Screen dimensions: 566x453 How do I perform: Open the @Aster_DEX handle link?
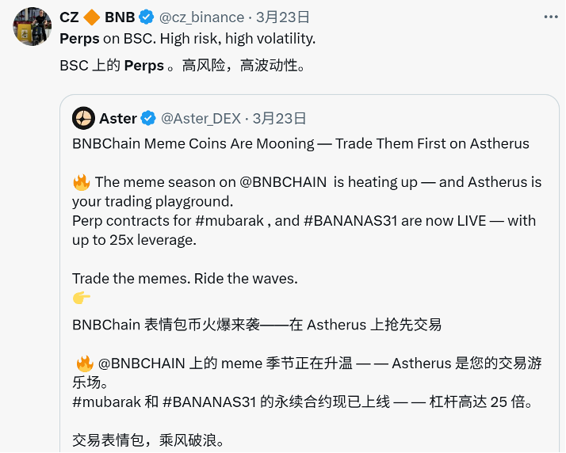(x=201, y=118)
